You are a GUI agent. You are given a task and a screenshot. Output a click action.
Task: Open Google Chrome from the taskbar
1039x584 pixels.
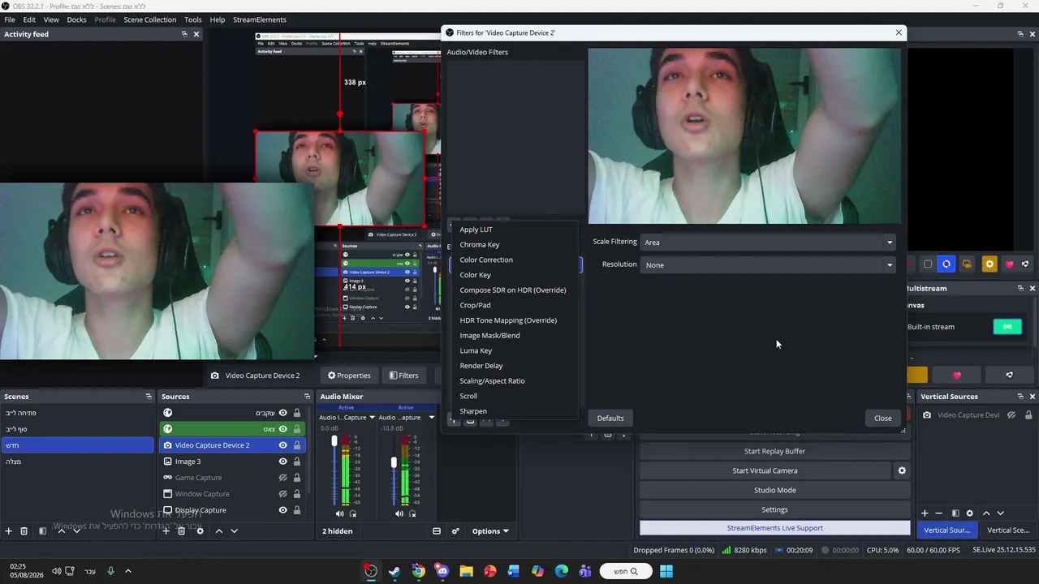tap(418, 571)
